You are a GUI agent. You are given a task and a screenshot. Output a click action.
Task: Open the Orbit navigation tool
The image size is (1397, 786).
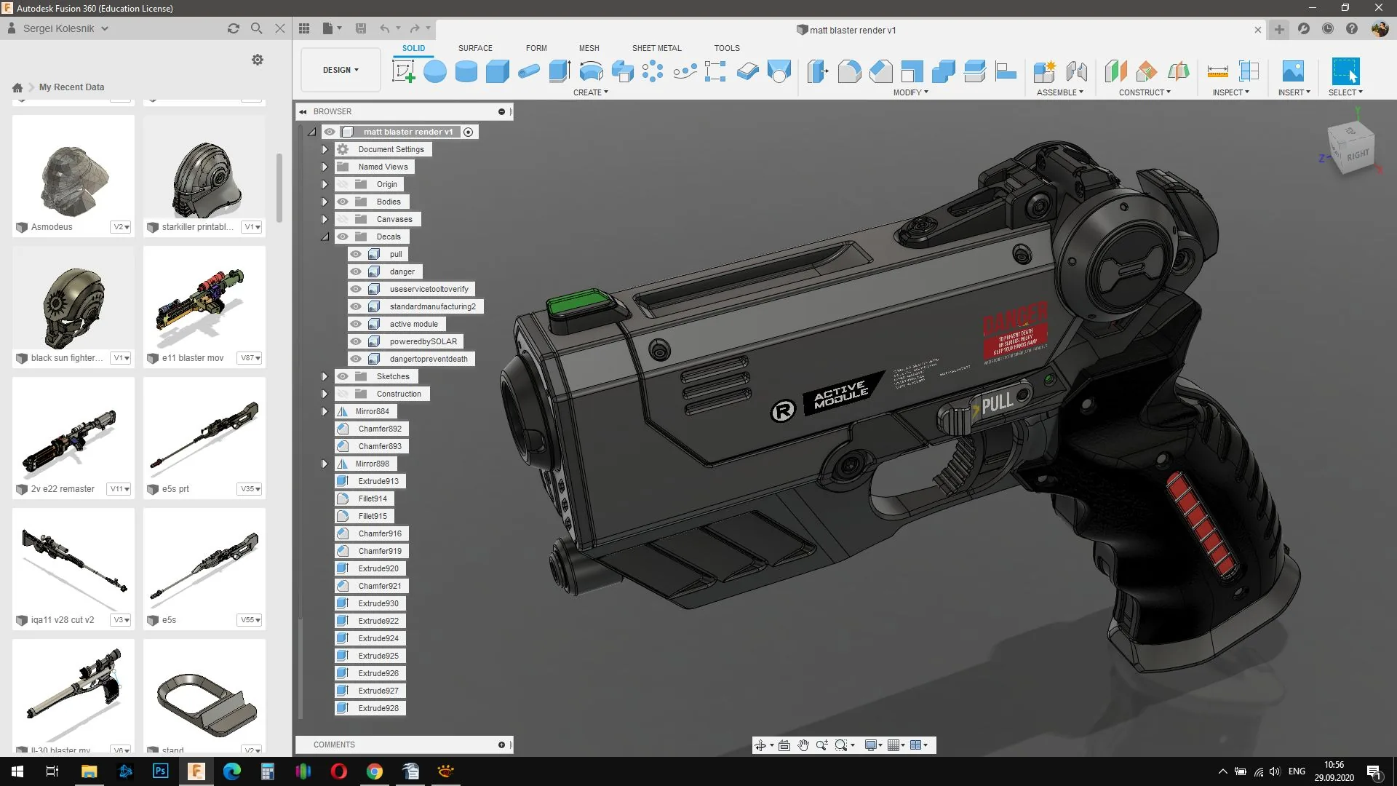[x=760, y=745]
